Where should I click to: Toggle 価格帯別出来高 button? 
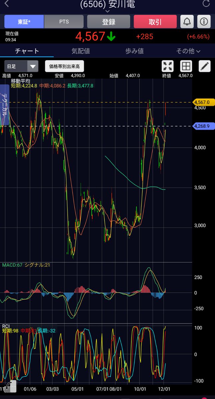point(65,66)
